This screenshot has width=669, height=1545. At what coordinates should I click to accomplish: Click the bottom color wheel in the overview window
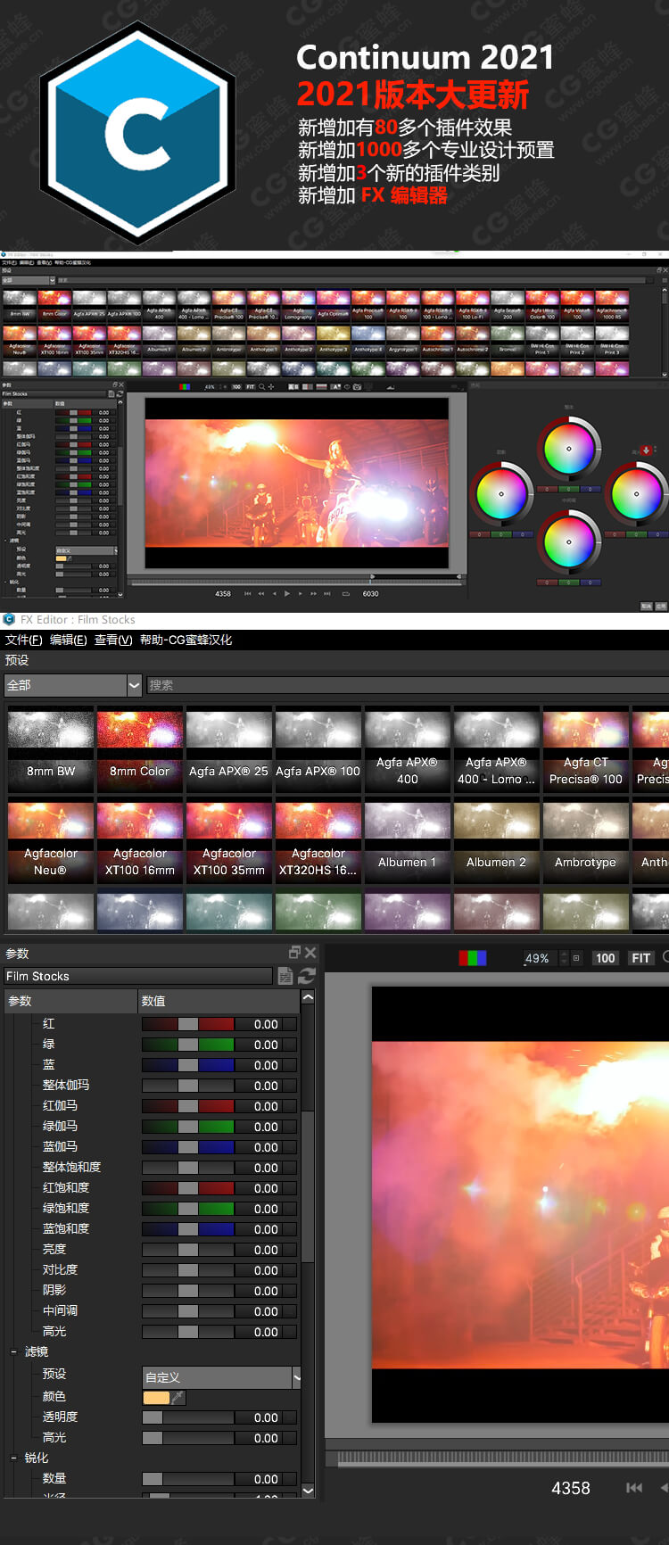tap(569, 541)
